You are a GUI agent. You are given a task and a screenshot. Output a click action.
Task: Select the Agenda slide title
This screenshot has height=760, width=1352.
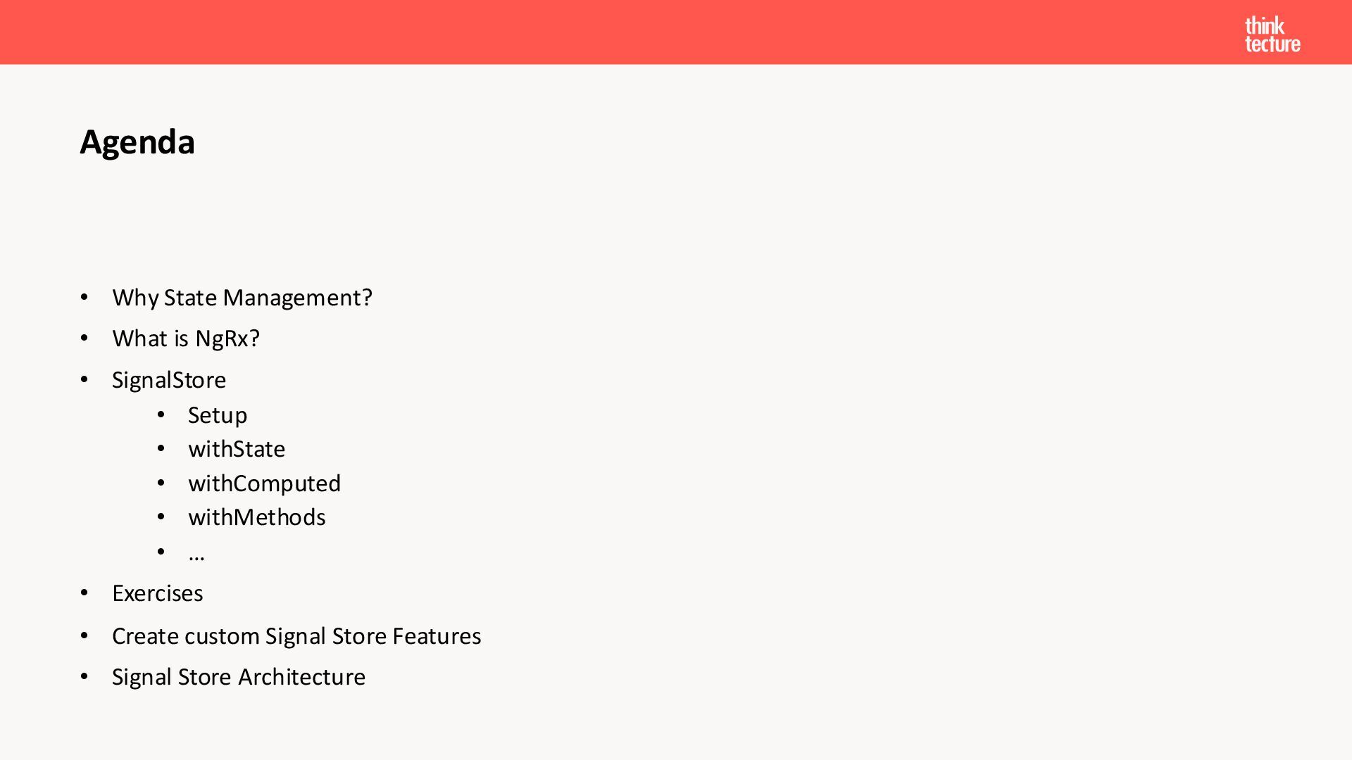(x=137, y=142)
